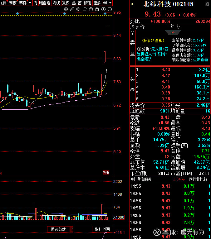Toggle the eye visibility icon
The height and width of the screenshot is (239, 211).
(78, 9)
